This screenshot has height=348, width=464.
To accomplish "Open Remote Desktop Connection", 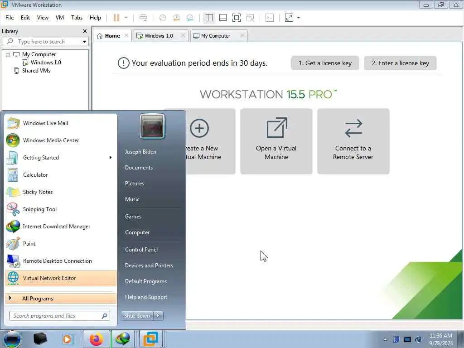I will click(61, 261).
